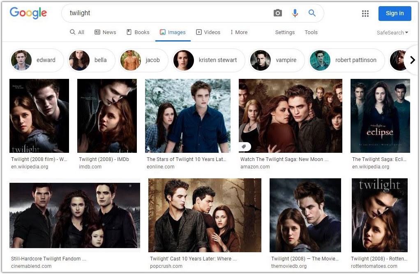
Task: Open the rottentomatoes Twilight poster thumbnail
Action: pos(380,215)
